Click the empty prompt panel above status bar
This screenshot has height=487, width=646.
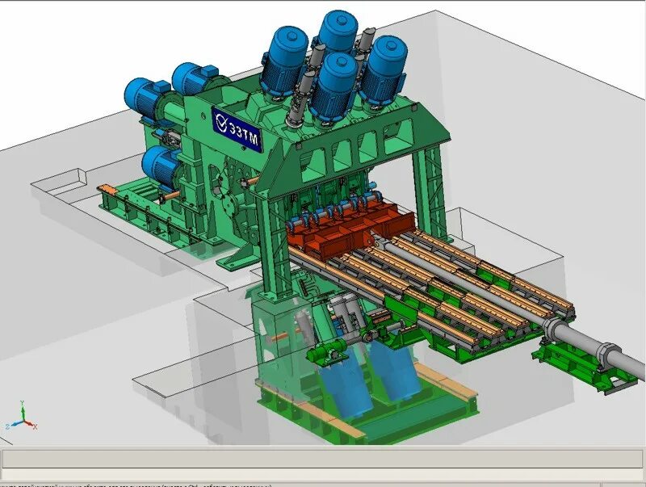point(323,459)
